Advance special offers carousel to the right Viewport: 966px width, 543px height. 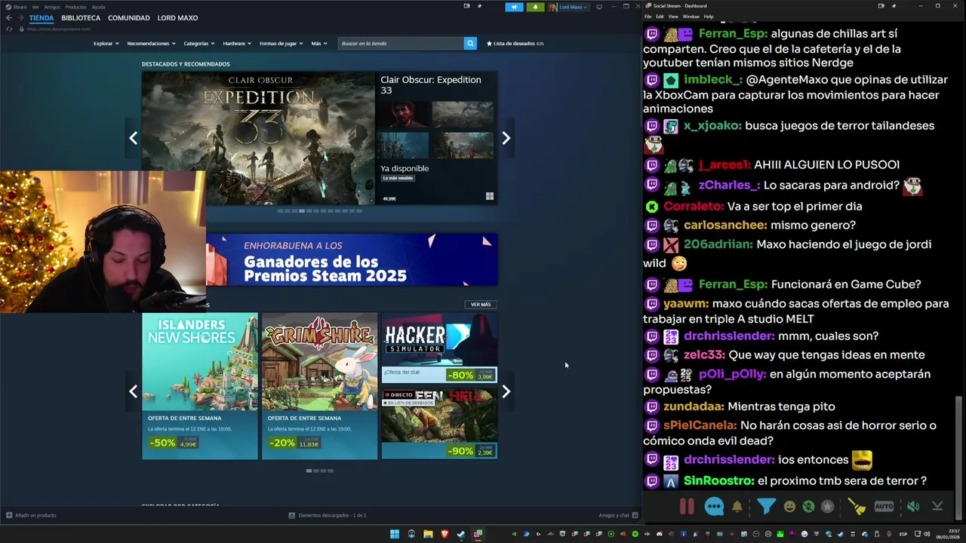506,391
